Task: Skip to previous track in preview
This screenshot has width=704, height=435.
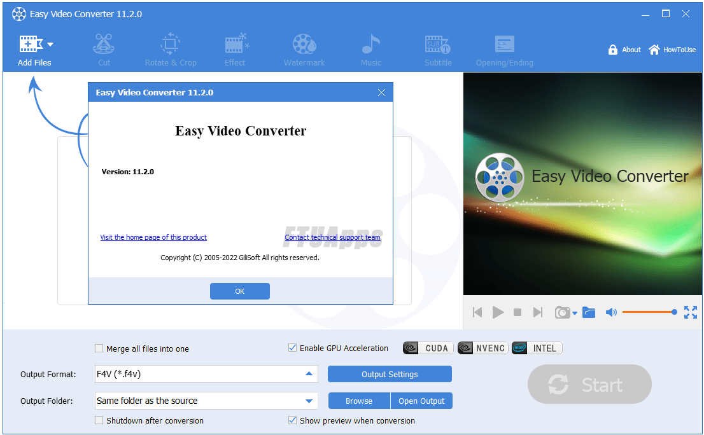Action: 477,312
